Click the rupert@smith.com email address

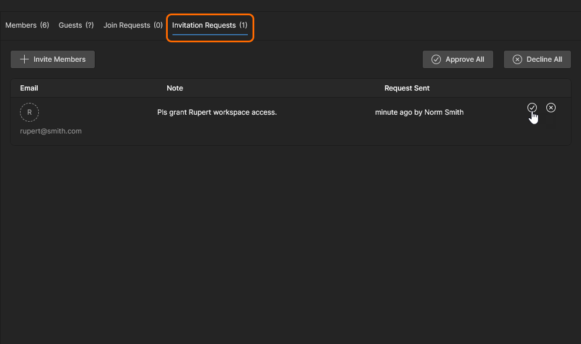click(x=51, y=131)
